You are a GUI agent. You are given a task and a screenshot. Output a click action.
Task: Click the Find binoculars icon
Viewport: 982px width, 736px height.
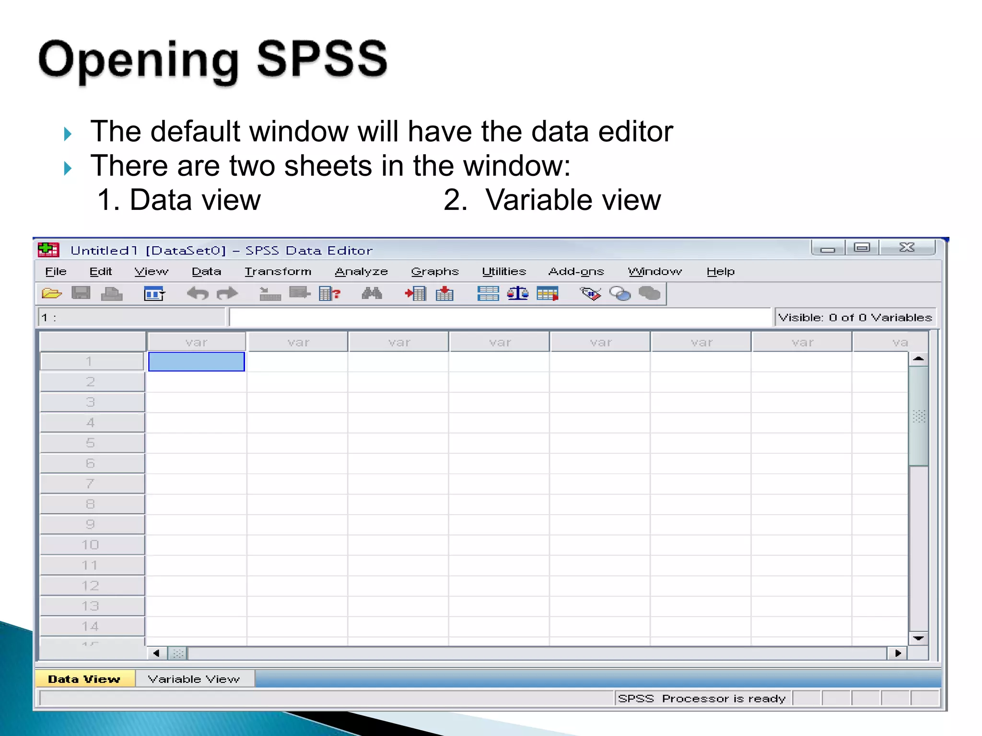(x=372, y=293)
